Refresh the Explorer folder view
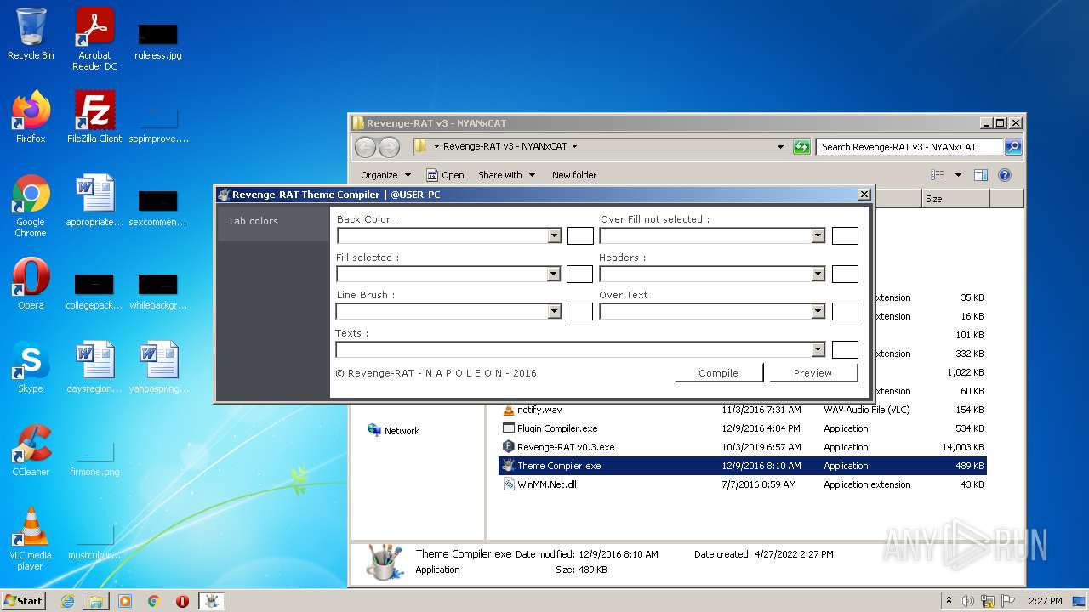Screen dimensions: 1089x612 point(801,147)
